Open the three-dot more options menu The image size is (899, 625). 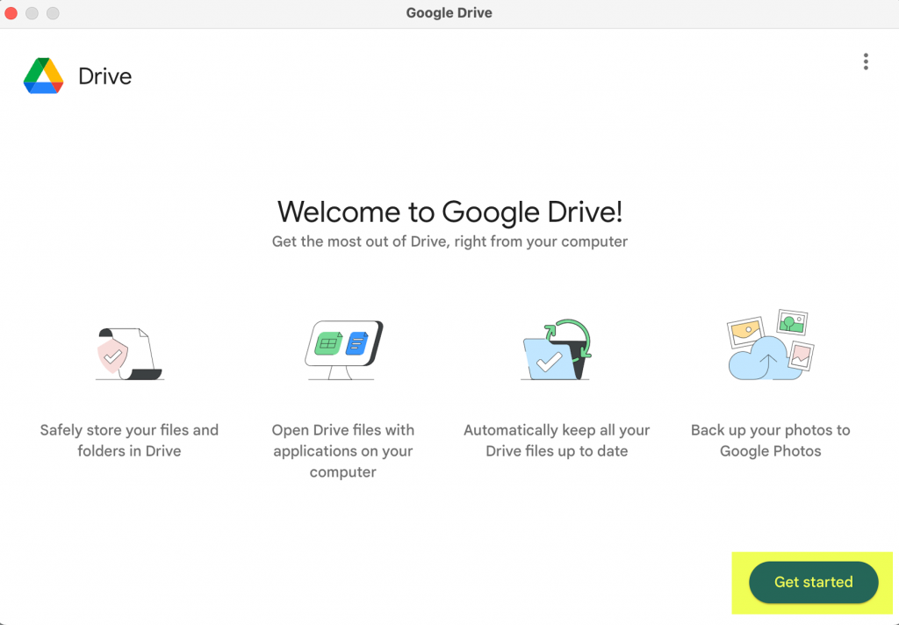[x=866, y=62]
